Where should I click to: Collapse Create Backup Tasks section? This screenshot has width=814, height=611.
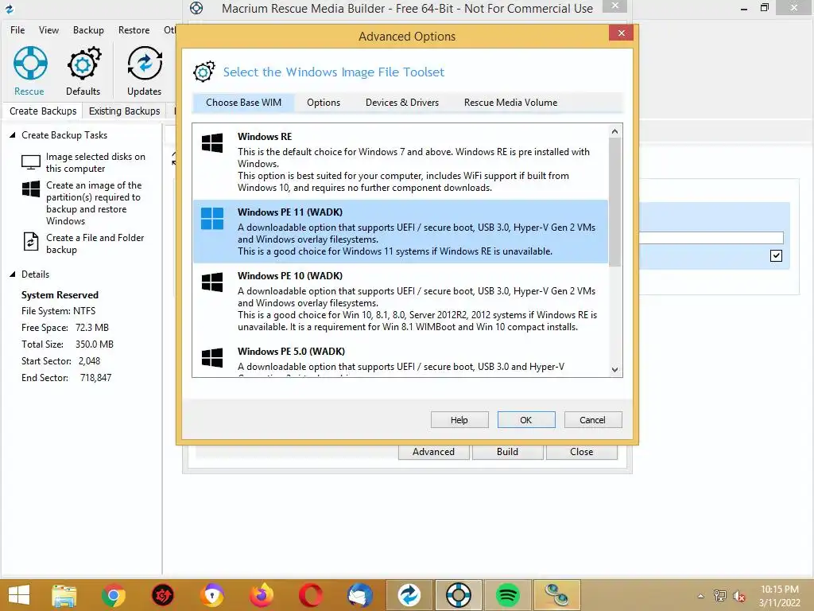(13, 135)
